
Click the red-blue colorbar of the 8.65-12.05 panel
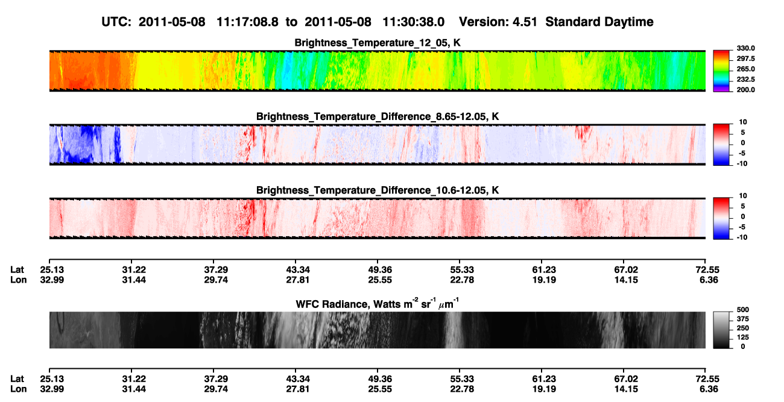(x=721, y=144)
